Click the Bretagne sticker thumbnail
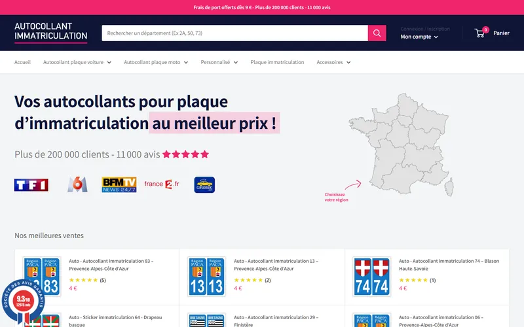 point(206,320)
